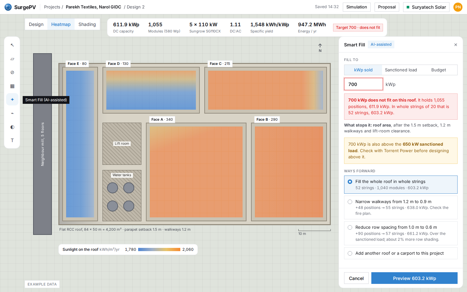The height and width of the screenshot is (292, 467).
Task: Click the Preview 603.2 kWp button
Action: coord(414,278)
